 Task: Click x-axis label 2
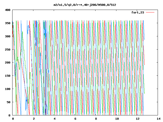click(34, 119)
